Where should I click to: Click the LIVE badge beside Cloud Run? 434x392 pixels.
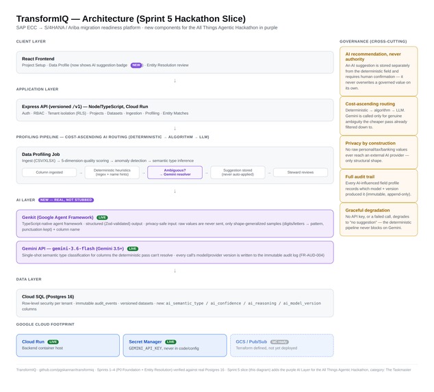[x=53, y=342]
